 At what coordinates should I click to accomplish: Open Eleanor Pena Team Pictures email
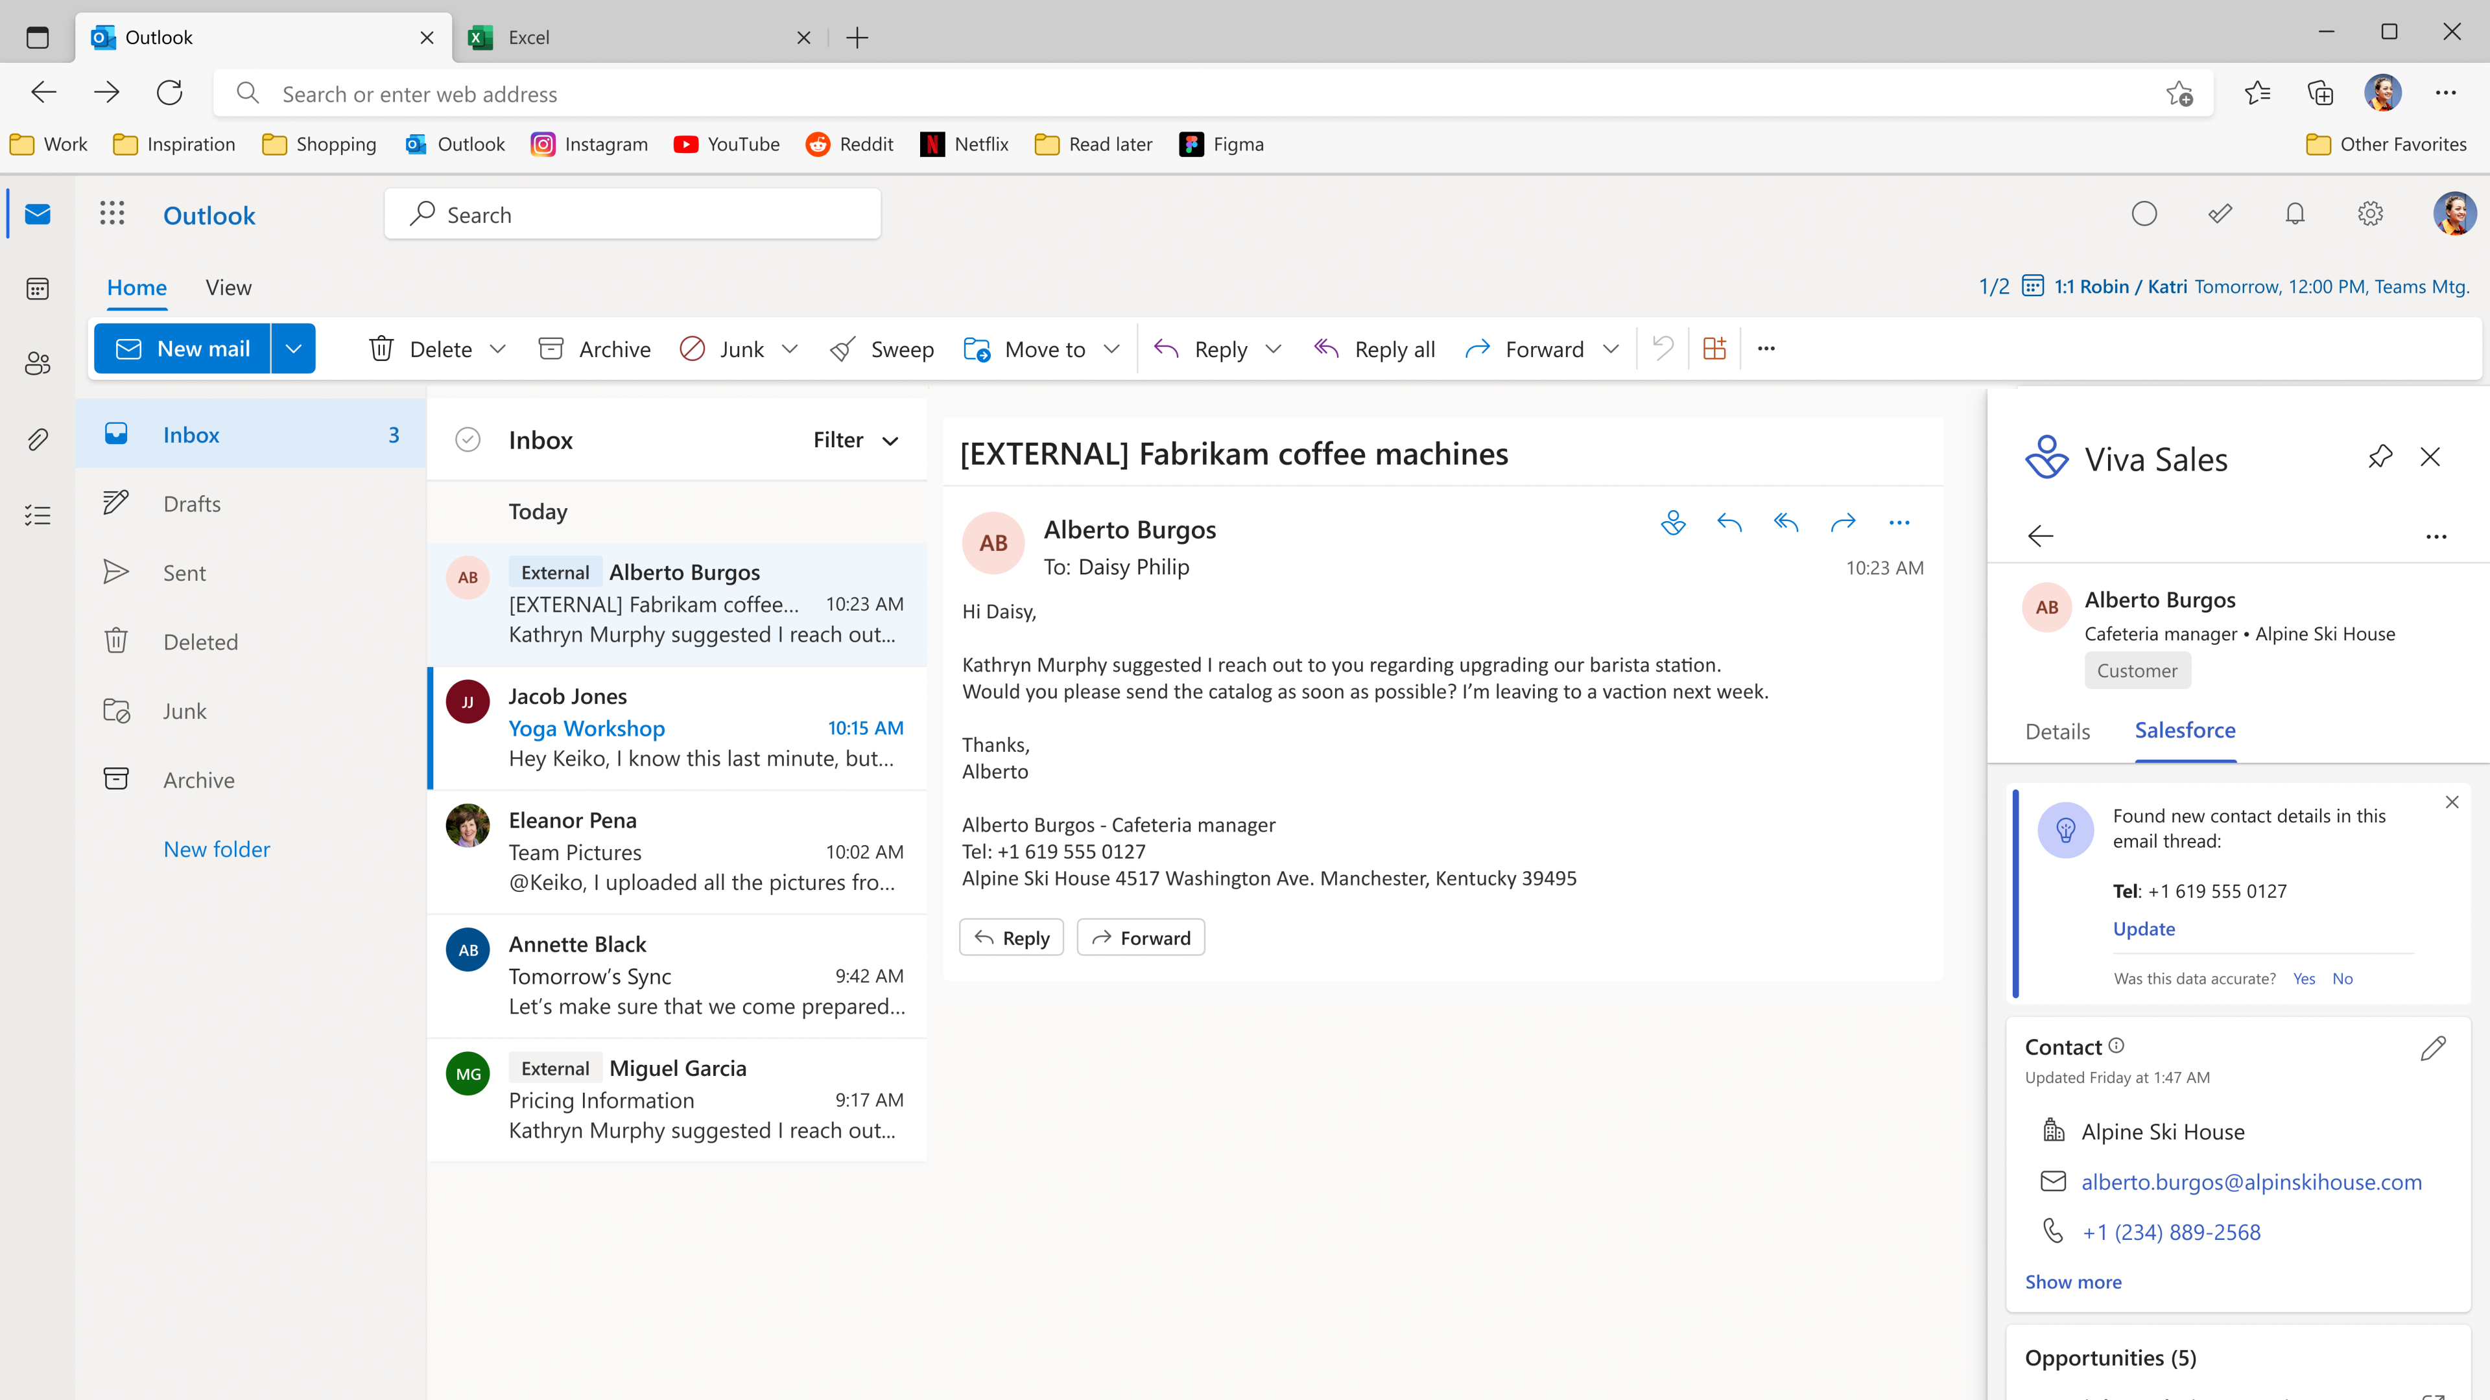coord(676,851)
